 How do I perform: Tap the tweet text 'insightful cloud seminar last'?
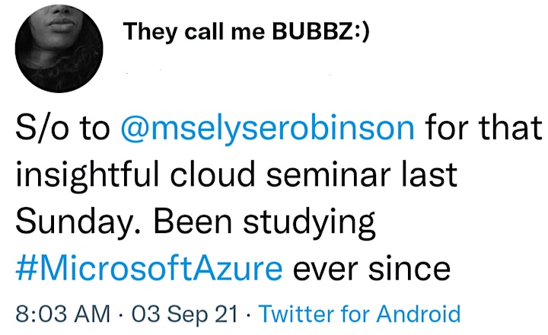tap(237, 176)
